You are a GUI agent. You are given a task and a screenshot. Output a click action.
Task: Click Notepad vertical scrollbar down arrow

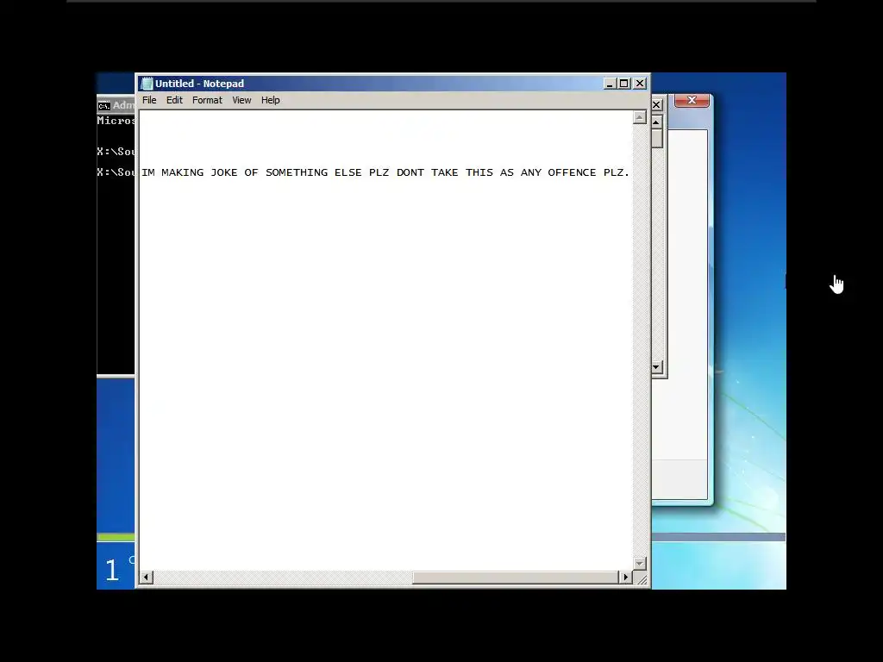tap(639, 563)
